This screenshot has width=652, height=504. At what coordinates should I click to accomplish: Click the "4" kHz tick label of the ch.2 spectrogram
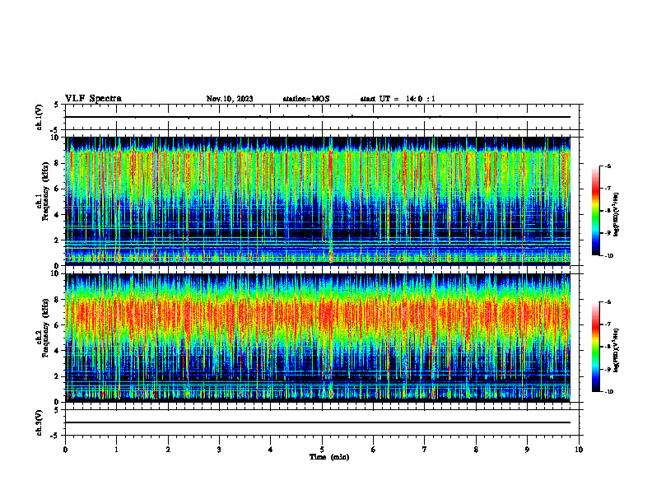click(x=58, y=351)
